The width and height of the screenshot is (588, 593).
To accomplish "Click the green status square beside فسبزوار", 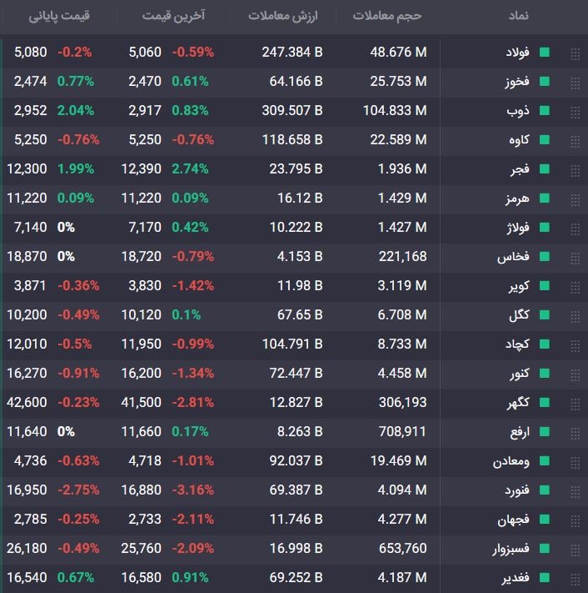I will coord(545,548).
